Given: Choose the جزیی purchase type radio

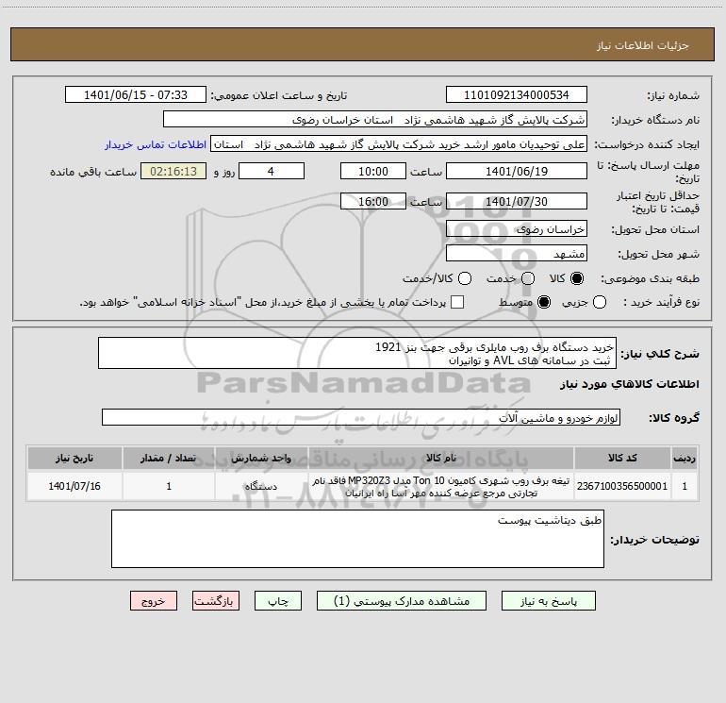Looking at the screenshot, I should point(599,302).
